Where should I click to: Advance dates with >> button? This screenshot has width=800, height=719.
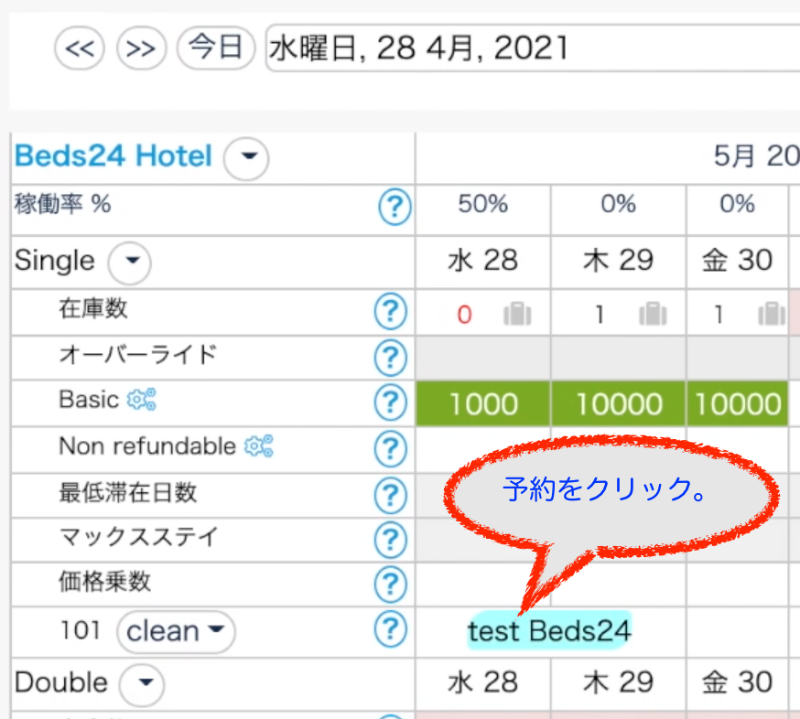click(141, 48)
